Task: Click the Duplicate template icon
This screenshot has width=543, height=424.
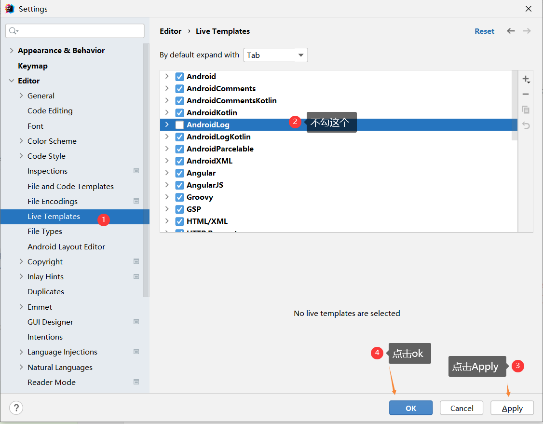Action: coord(526,110)
